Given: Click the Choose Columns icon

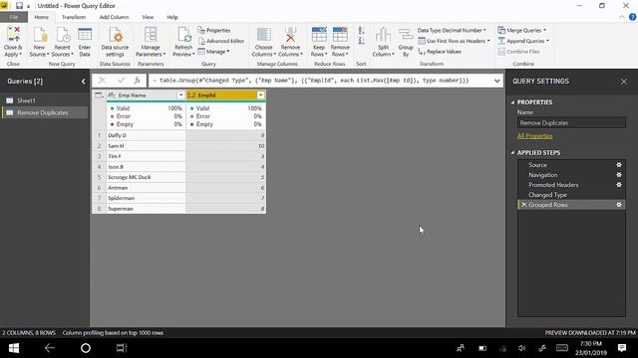Looking at the screenshot, I should [x=263, y=35].
